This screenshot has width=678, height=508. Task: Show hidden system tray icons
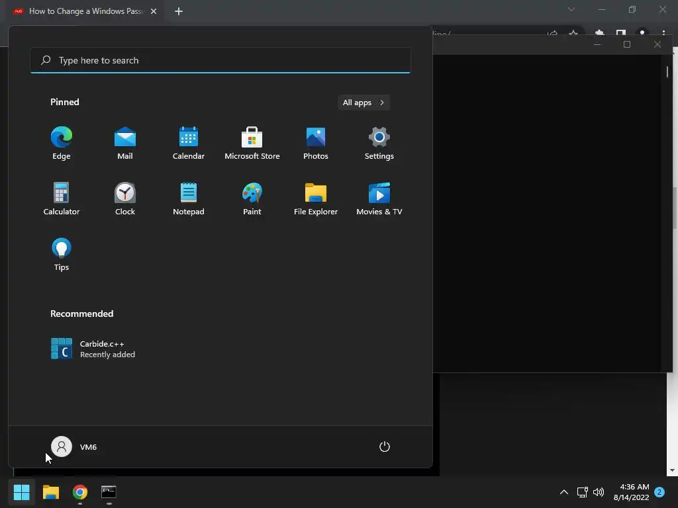564,492
